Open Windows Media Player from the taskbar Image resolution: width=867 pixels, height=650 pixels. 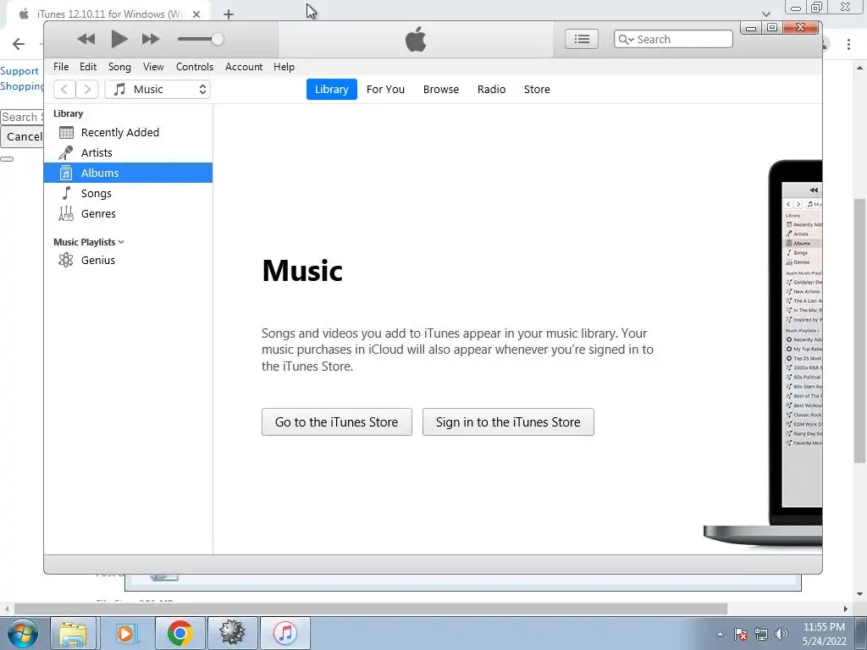125,633
